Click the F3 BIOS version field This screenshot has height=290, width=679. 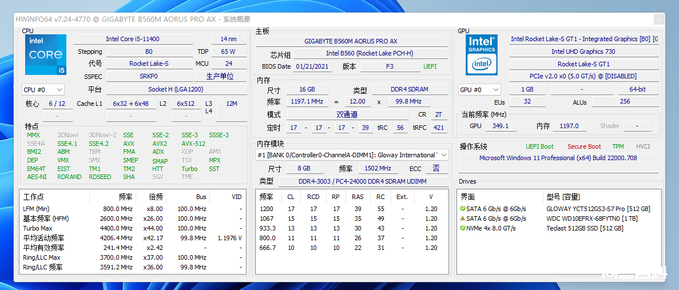click(390, 66)
